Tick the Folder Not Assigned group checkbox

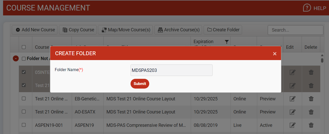(24, 59)
